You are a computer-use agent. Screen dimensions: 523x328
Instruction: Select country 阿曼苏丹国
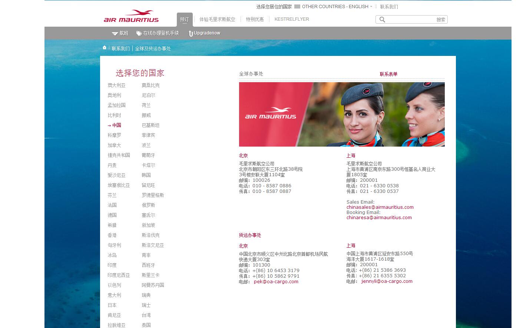pos(153,285)
